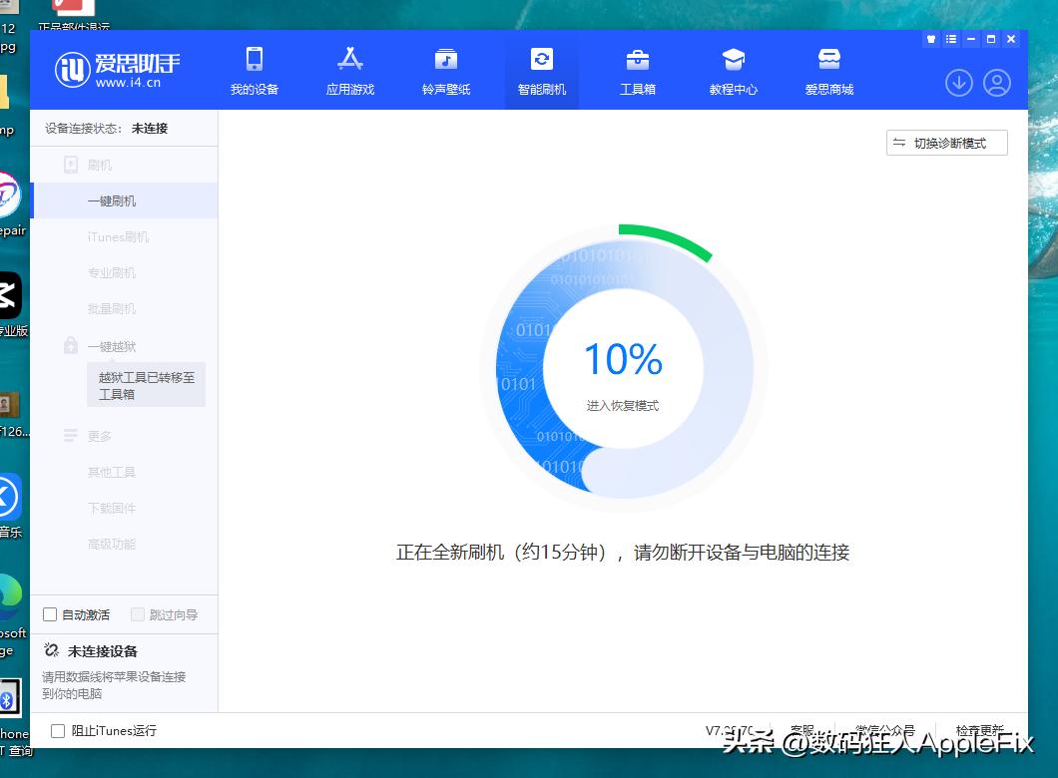Expand the 一键越狱 section

click(110, 345)
